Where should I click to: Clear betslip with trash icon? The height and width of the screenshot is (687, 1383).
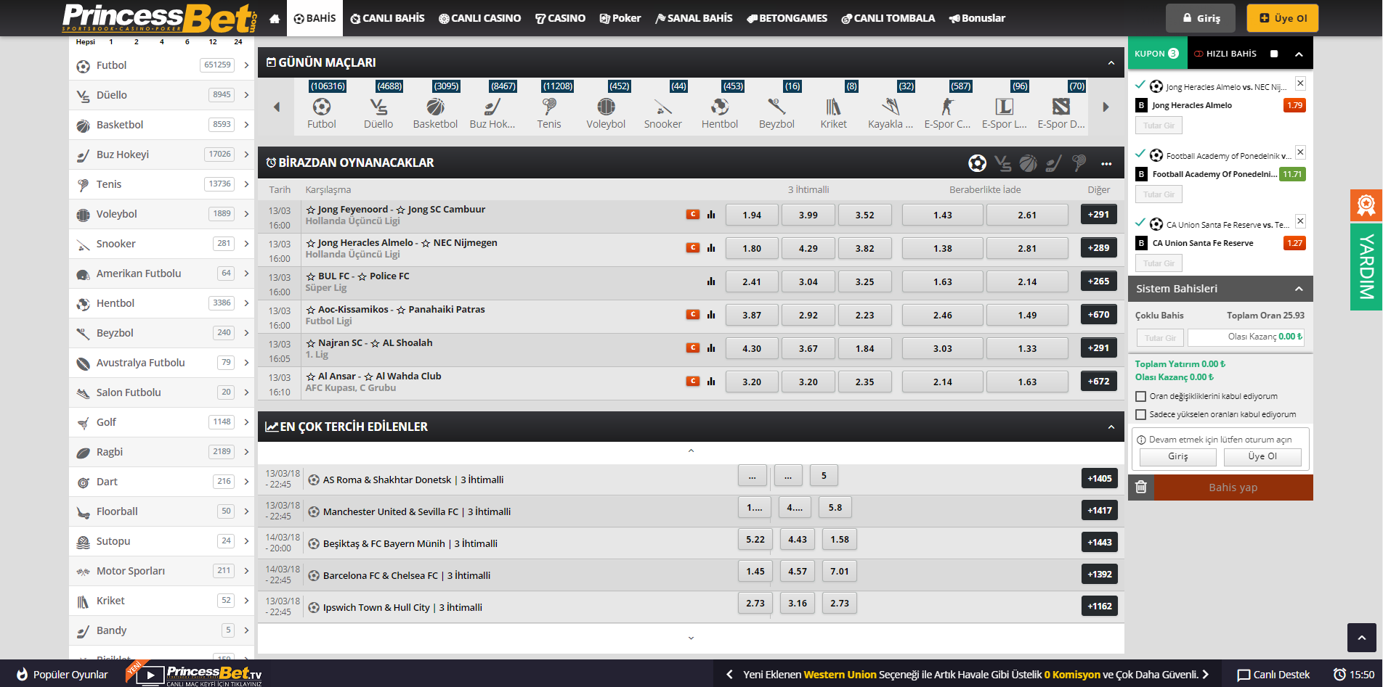click(x=1141, y=488)
